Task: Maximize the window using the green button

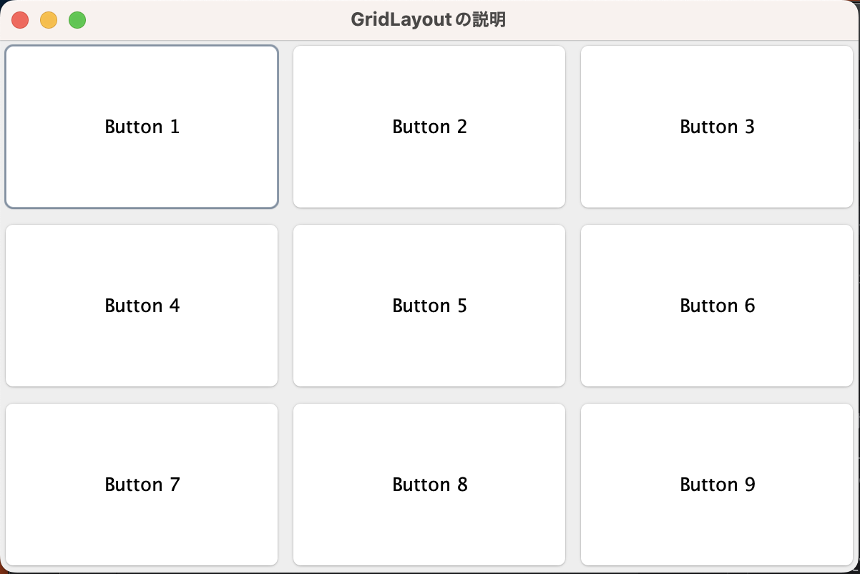Action: coord(77,20)
